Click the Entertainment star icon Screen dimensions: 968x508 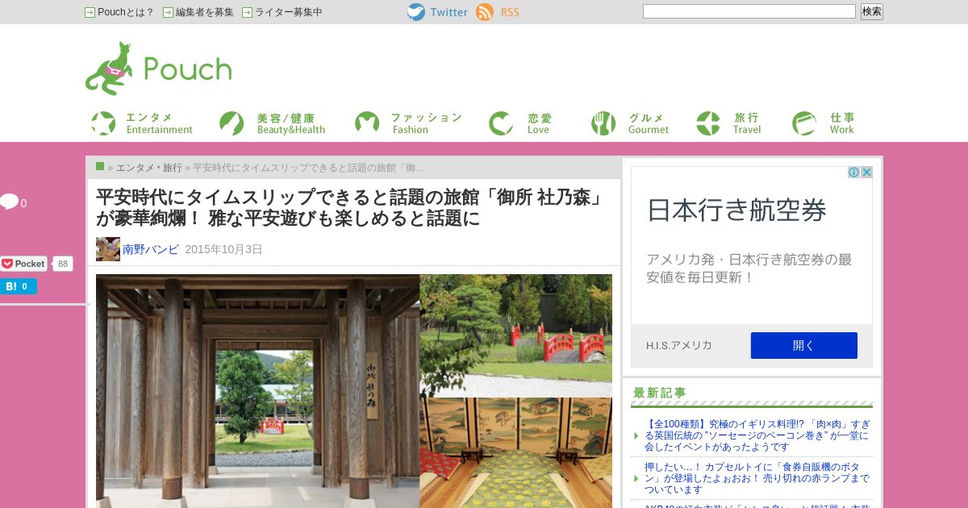tap(103, 123)
